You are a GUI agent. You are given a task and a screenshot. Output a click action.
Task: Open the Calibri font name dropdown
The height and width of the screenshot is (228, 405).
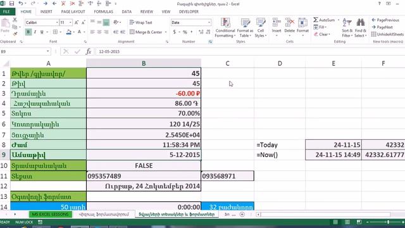click(x=57, y=23)
